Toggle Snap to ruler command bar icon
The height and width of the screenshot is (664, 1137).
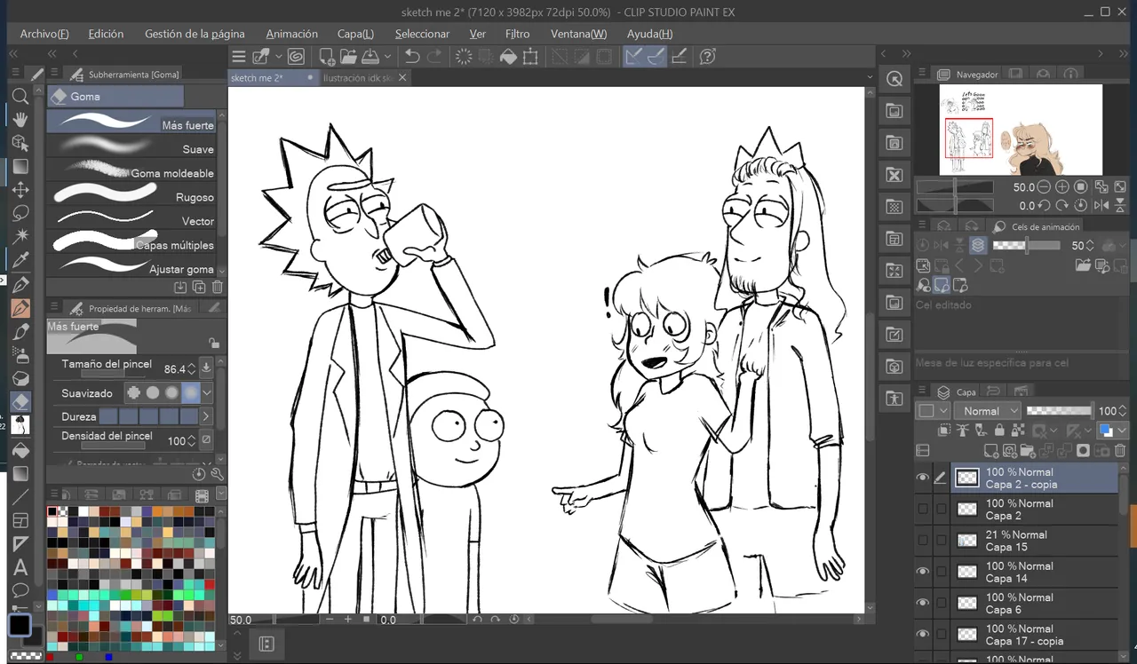coord(634,56)
